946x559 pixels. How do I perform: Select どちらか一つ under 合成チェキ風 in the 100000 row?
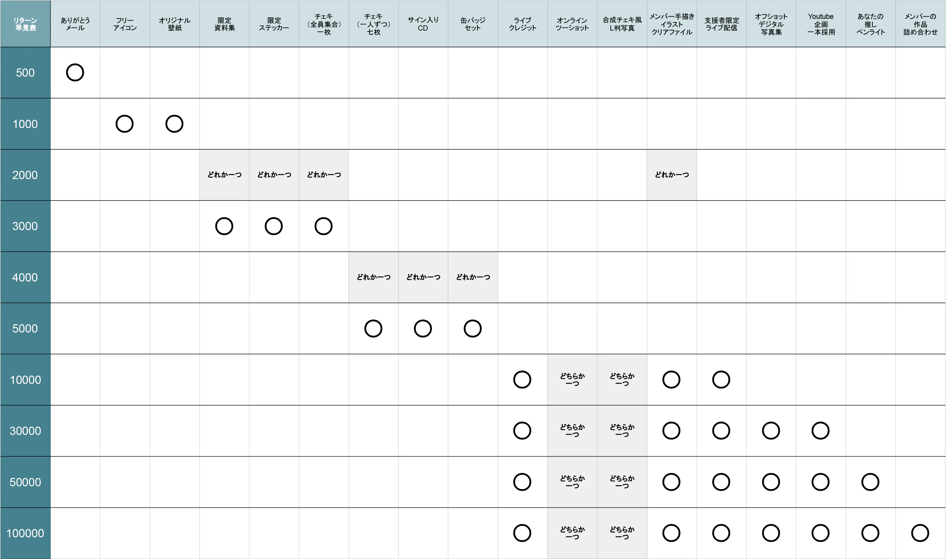622,533
